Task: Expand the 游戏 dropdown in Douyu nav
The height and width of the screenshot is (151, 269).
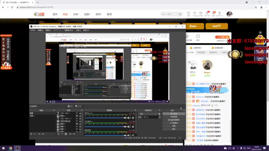Action: click(99, 14)
